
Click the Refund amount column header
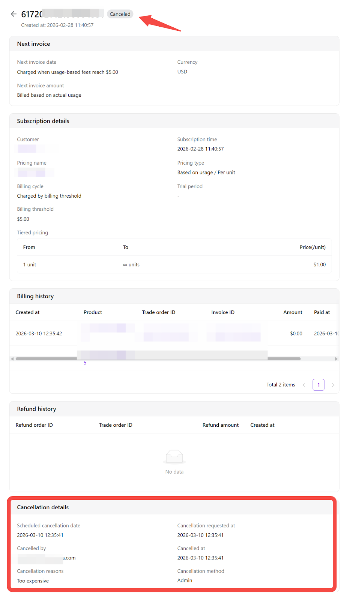[221, 425]
